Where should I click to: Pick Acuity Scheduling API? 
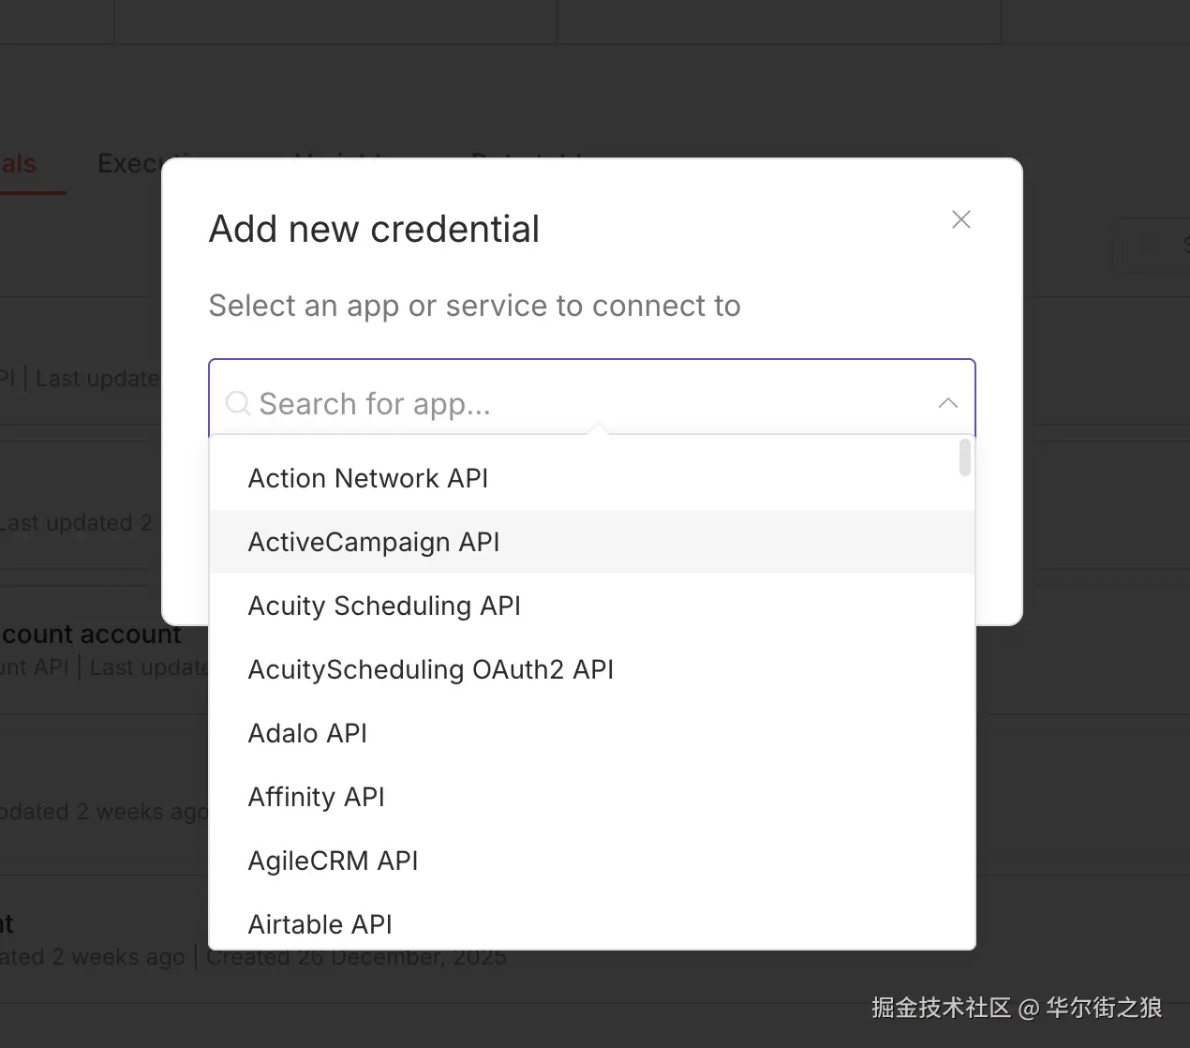384,606
